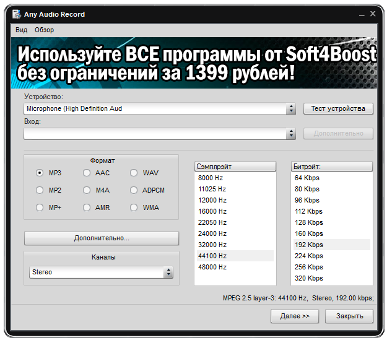
Task: Select 8000 Hz sample rate
Action: coord(235,178)
